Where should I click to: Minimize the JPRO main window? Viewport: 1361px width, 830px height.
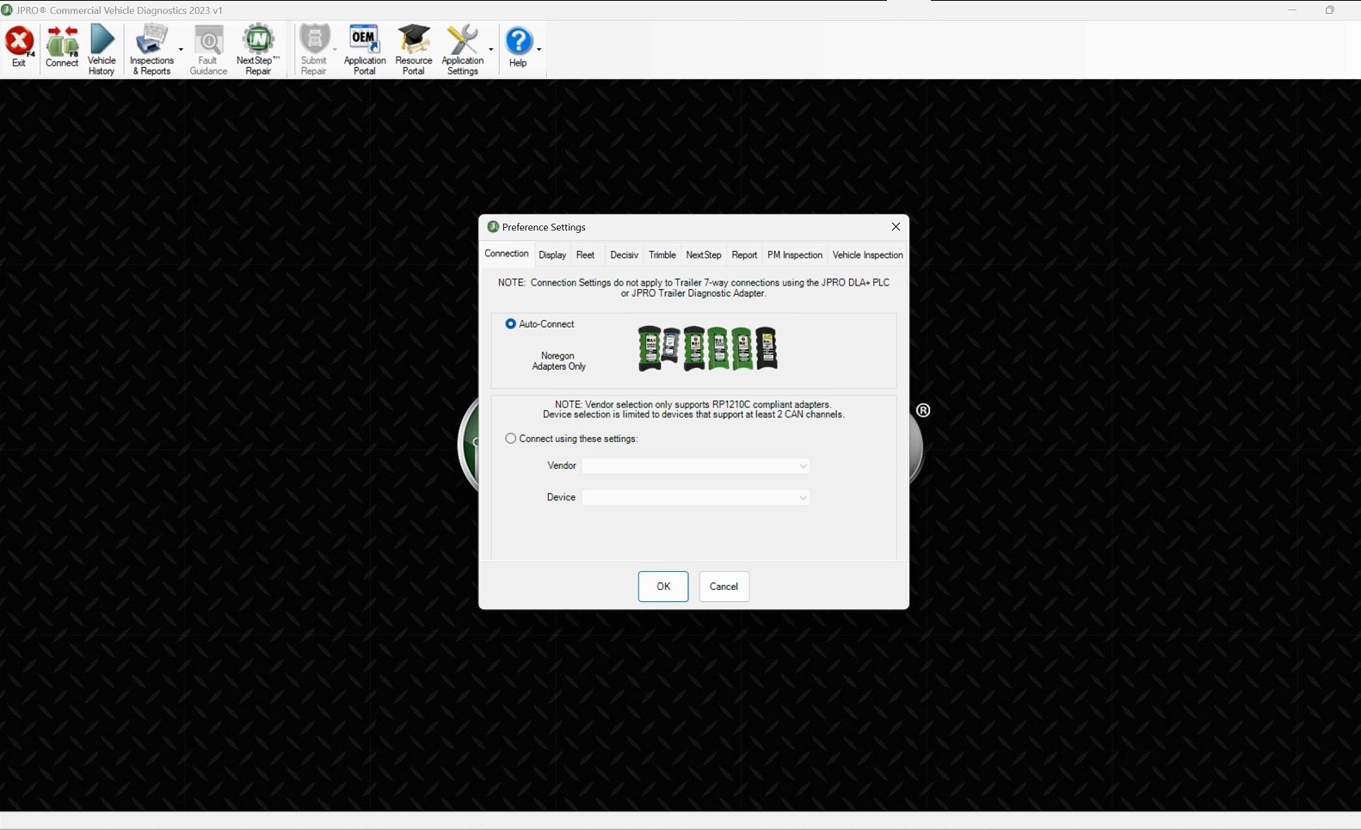click(1292, 10)
